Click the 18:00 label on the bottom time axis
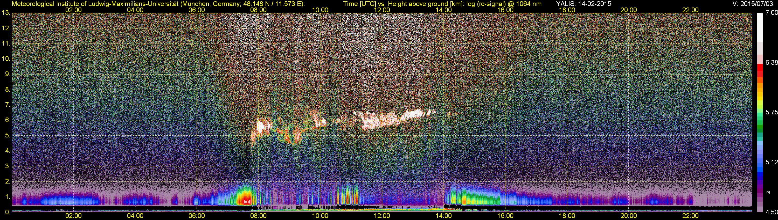The width and height of the screenshot is (778, 220). pos(567,216)
